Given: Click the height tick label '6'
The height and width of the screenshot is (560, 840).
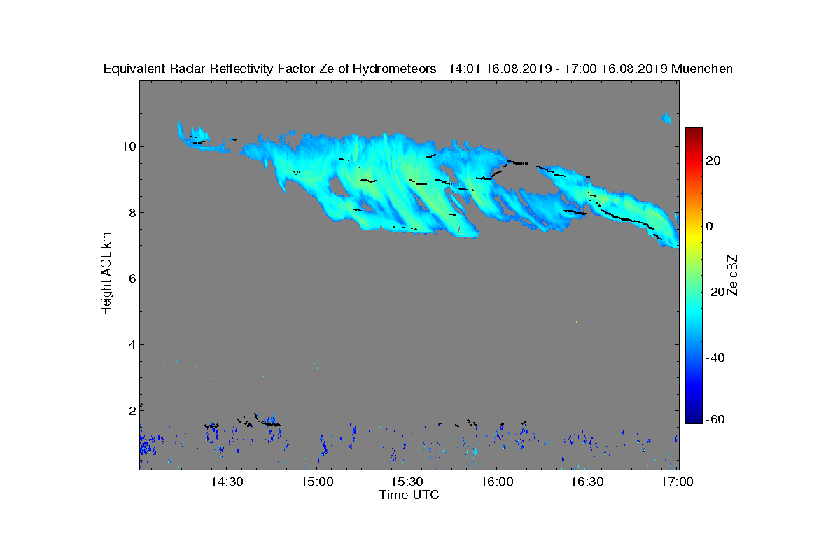Looking at the screenshot, I should tap(132, 279).
